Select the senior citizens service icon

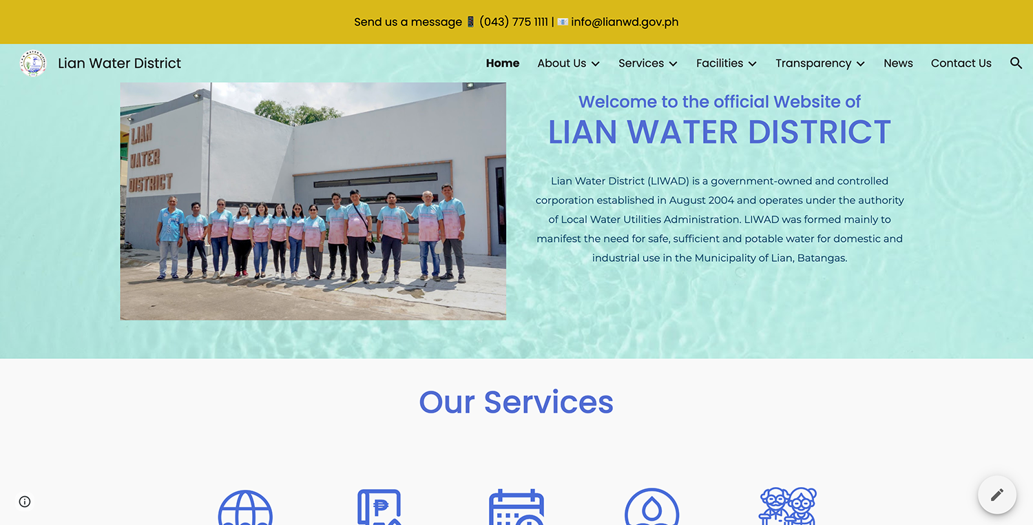coord(788,506)
